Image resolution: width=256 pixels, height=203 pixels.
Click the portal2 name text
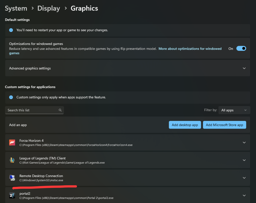[x=25, y=194]
